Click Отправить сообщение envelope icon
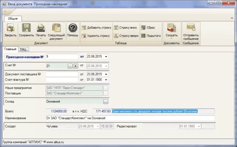 191,27
